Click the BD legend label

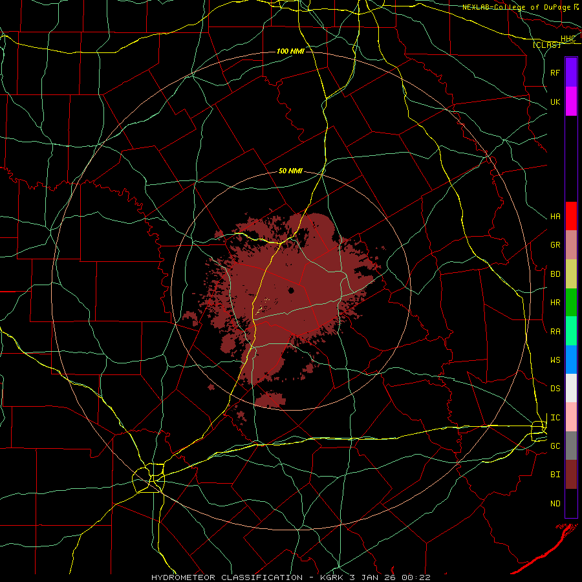555,274
